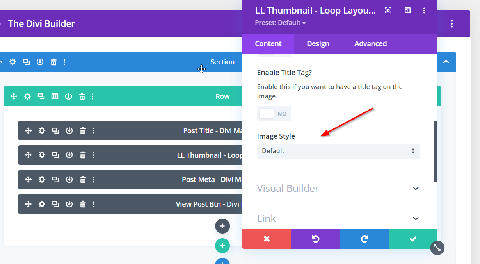Toggle Enable Title Tag switch

(x=274, y=114)
